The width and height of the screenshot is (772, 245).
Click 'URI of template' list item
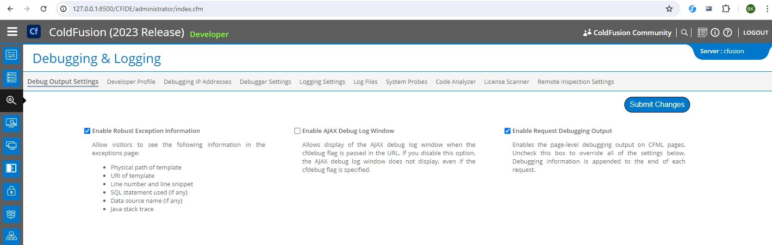(x=132, y=176)
